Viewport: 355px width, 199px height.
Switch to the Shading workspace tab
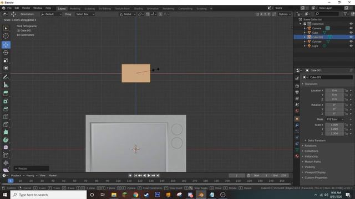point(138,9)
